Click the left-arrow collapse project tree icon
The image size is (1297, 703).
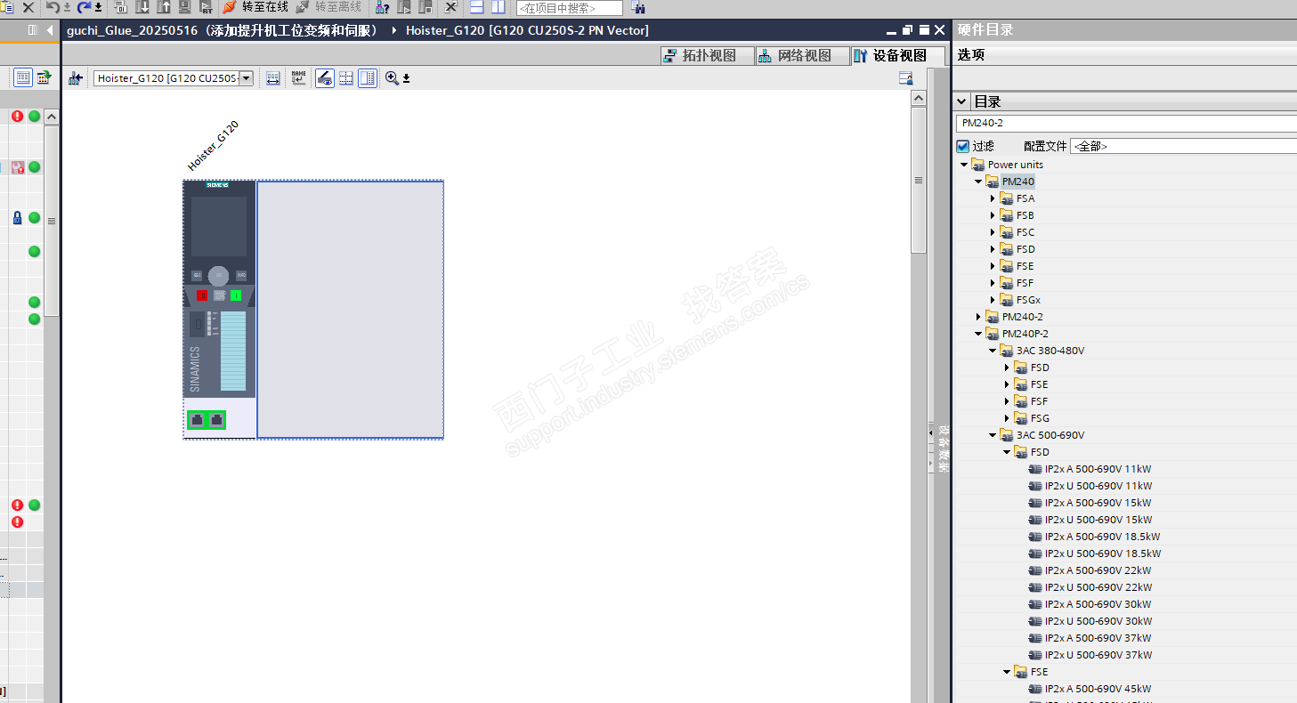click(50, 30)
